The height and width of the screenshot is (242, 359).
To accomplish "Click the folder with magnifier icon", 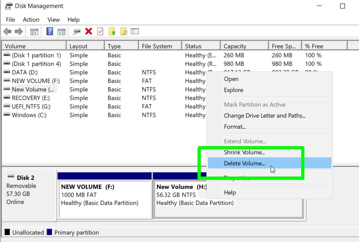I will 124,31.
